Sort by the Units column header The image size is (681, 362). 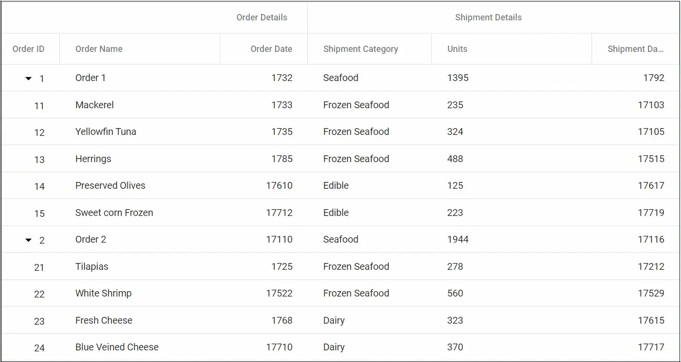[x=457, y=49]
